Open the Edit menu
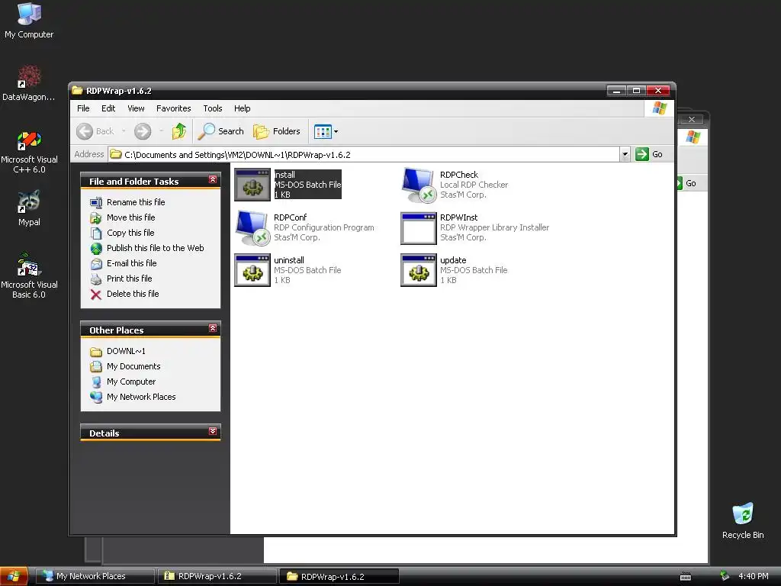The width and height of the screenshot is (781, 586). (108, 108)
